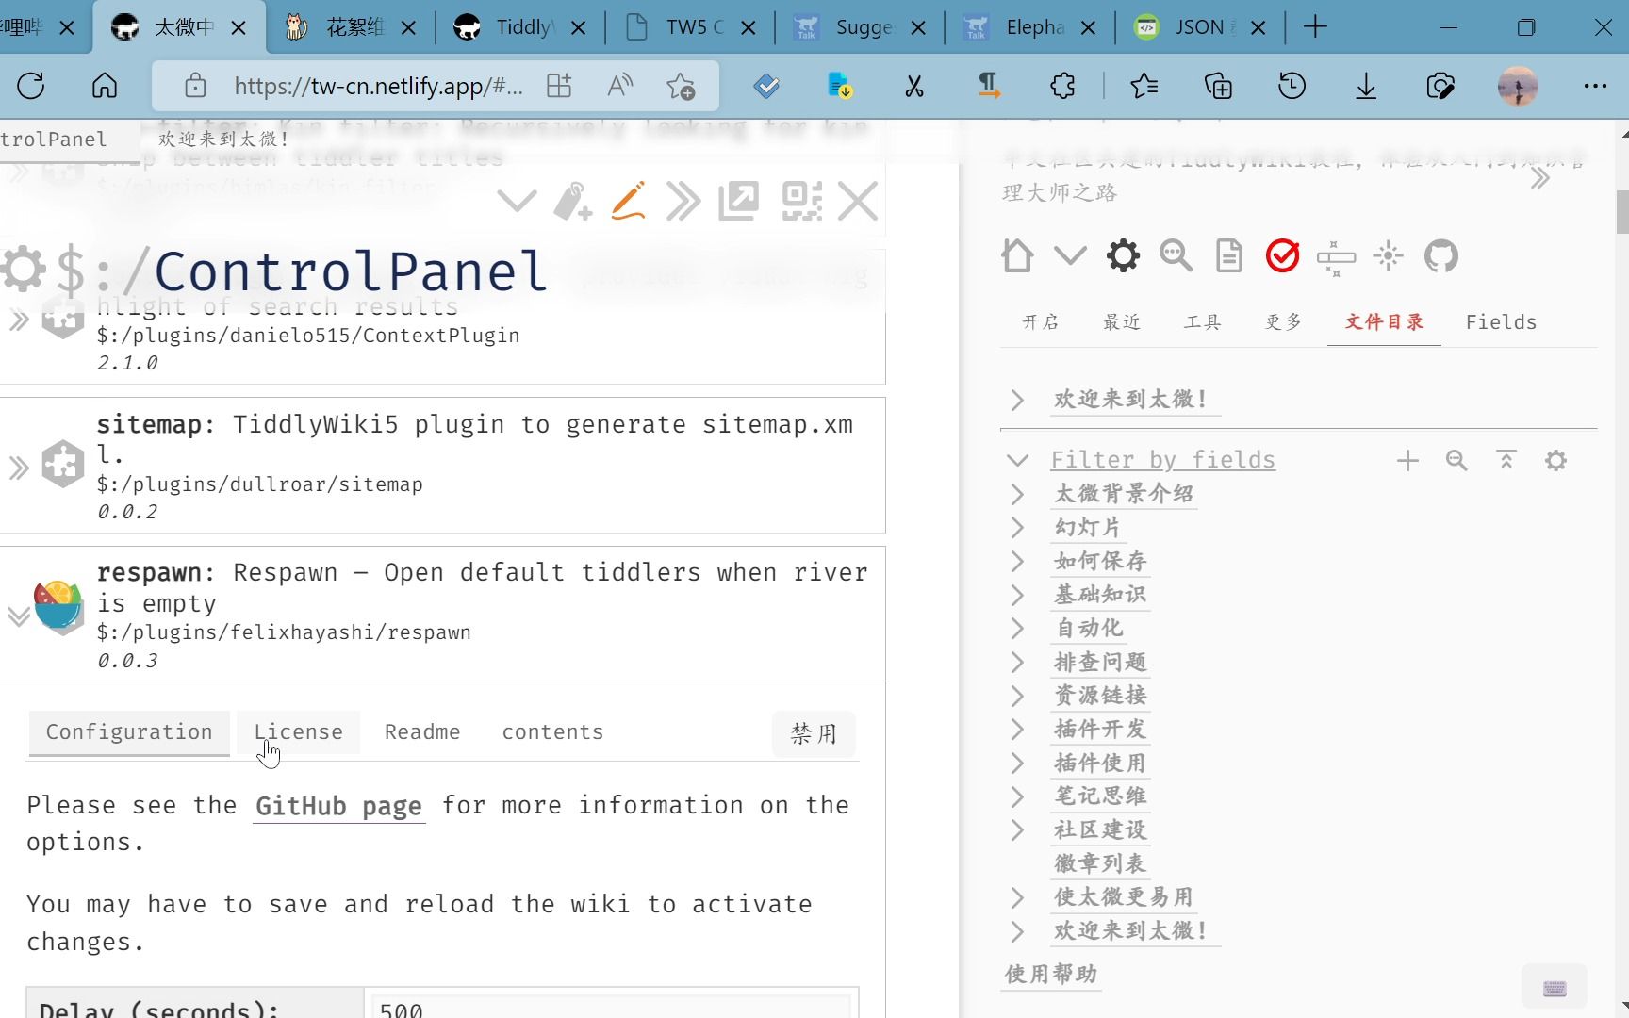1629x1018 pixels.
Task: Open the 排查问题 link in file tree
Action: tap(1100, 662)
